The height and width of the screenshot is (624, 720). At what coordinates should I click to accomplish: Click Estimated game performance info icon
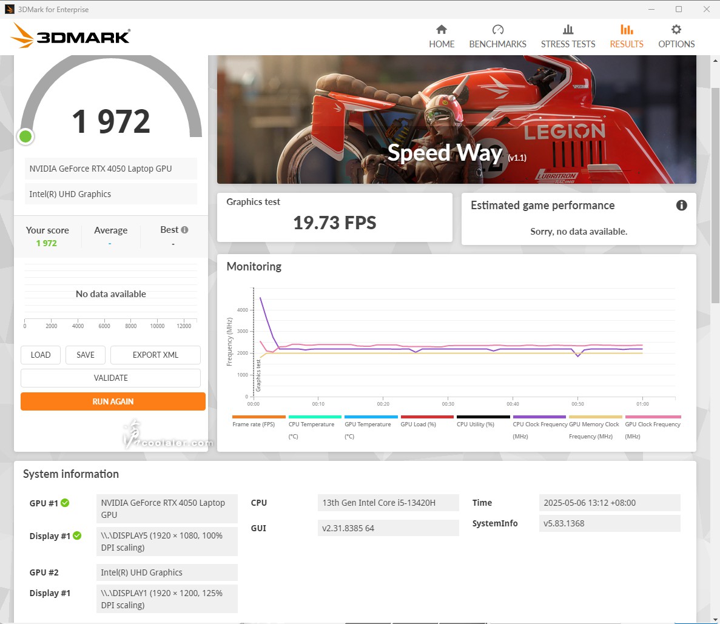pyautogui.click(x=681, y=205)
